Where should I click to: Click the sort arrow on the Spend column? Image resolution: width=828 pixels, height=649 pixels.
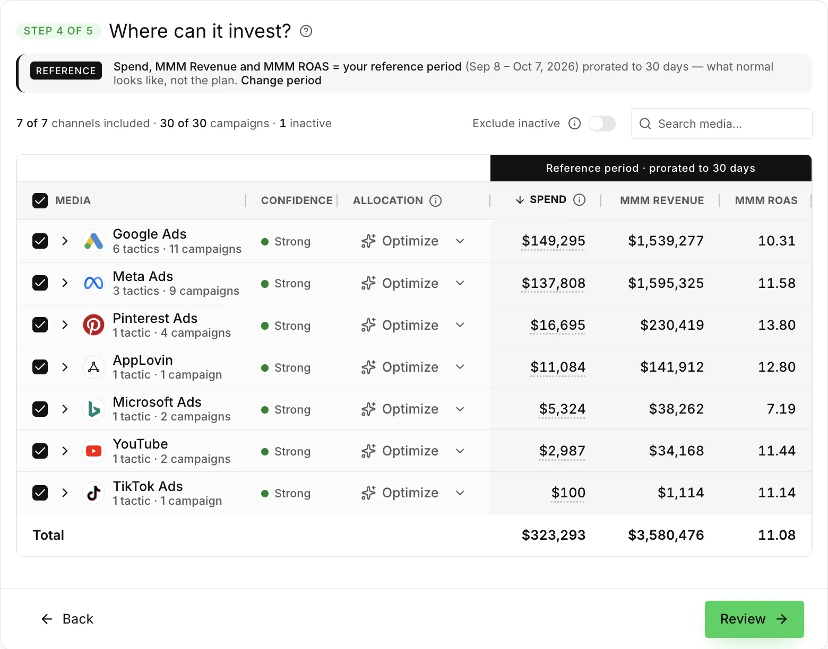[x=520, y=199]
